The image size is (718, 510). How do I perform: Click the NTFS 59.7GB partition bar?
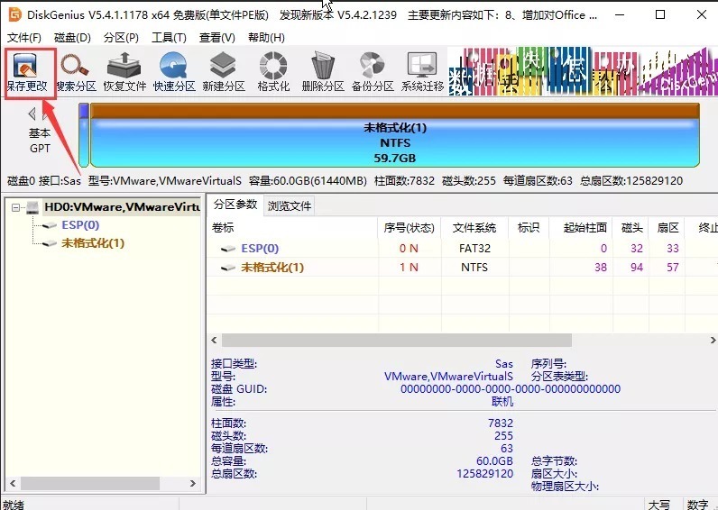(x=394, y=142)
